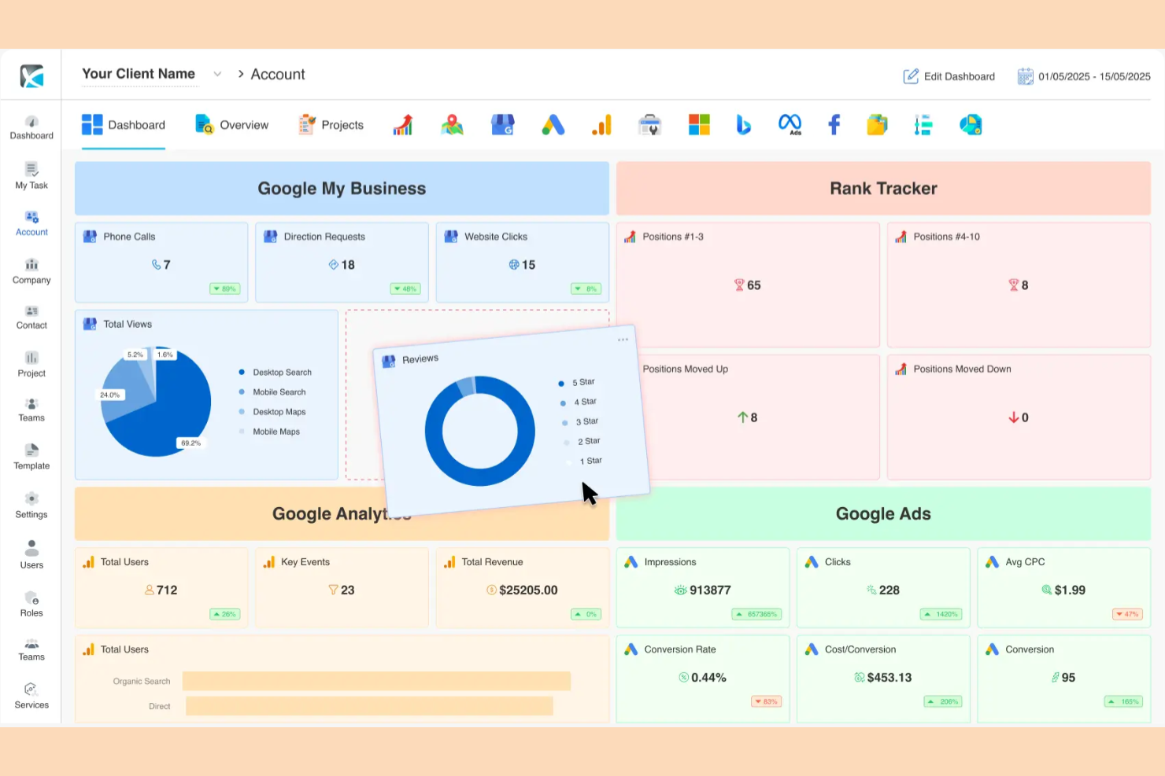This screenshot has width=1165, height=776.
Task: Open the yellow folder tab icon
Action: 877,125
